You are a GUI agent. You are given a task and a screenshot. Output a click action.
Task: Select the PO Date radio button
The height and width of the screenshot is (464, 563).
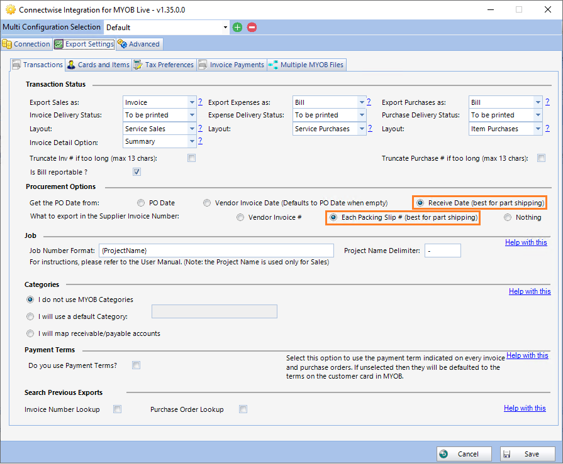click(x=141, y=203)
